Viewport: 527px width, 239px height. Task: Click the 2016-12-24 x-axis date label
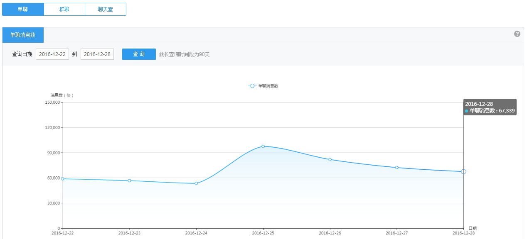[196, 233]
